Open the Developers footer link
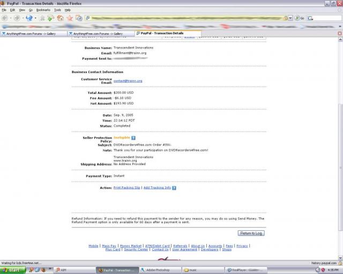The width and height of the screenshot is (343, 274). click(x=210, y=249)
